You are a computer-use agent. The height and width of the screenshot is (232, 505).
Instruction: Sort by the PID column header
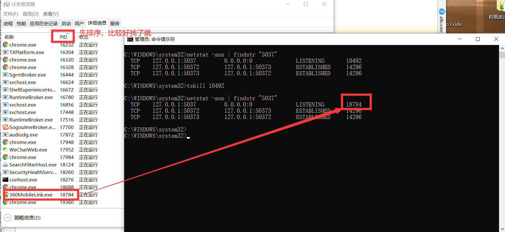[x=64, y=37]
